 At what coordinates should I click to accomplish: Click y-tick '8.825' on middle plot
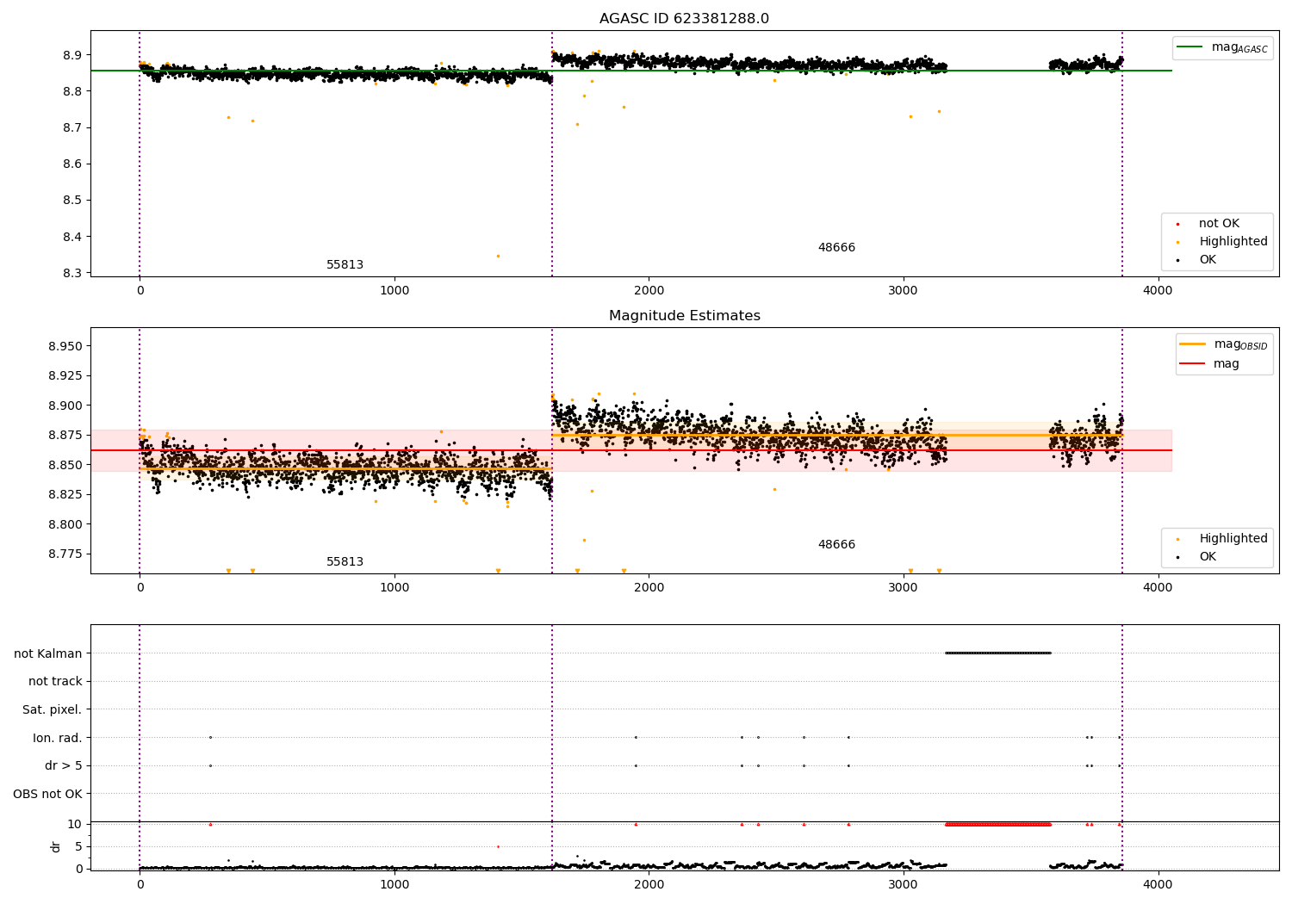point(65,495)
